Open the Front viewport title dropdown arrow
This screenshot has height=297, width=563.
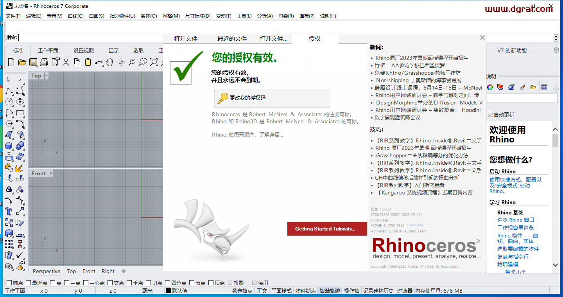[x=50, y=173]
